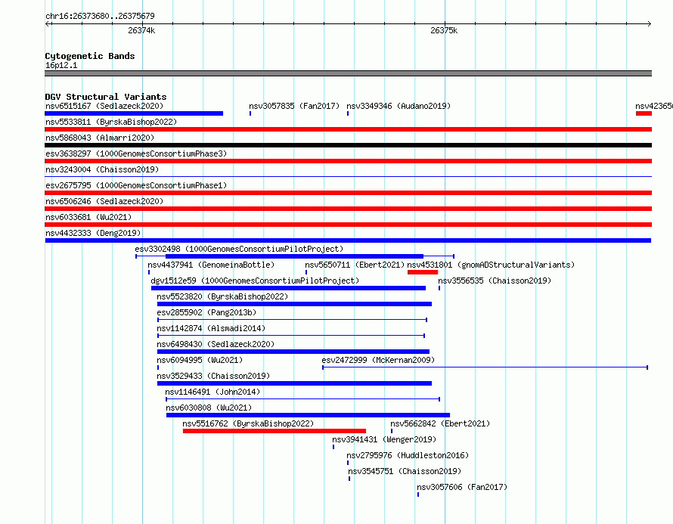Click the blue bar under nsv6030808
673x524 pixels.
[308, 415]
